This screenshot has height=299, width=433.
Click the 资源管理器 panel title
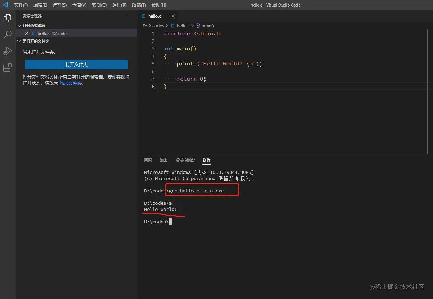(x=32, y=16)
